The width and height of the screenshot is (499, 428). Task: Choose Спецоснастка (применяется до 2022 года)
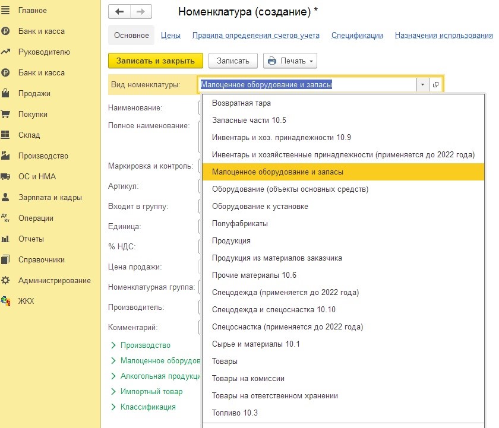pos(343,326)
